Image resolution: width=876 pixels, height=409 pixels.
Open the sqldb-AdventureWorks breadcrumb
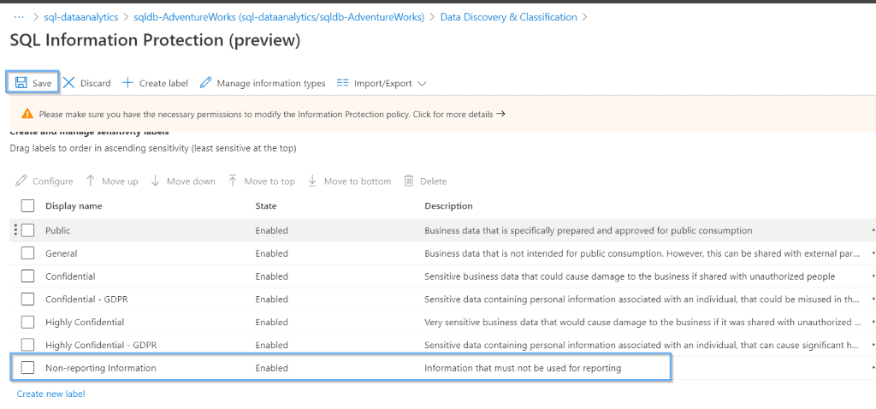point(280,17)
